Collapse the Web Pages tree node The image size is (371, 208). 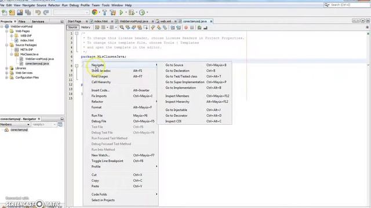(6, 31)
